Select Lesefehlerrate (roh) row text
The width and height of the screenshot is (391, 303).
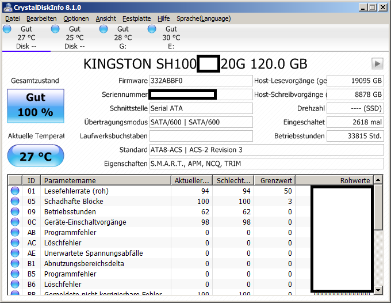coord(76,191)
